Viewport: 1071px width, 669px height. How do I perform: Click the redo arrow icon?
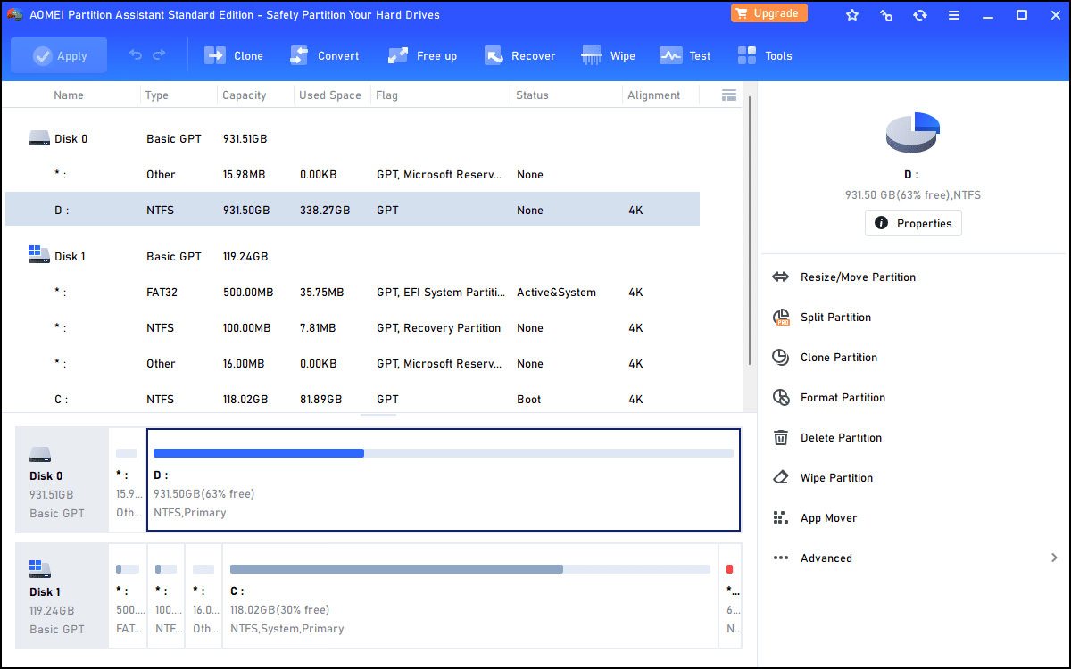tap(159, 55)
